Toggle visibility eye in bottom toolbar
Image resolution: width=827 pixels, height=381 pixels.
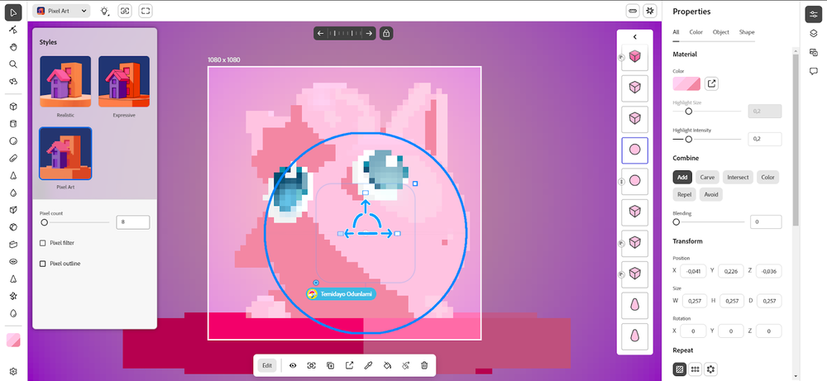pyautogui.click(x=293, y=365)
